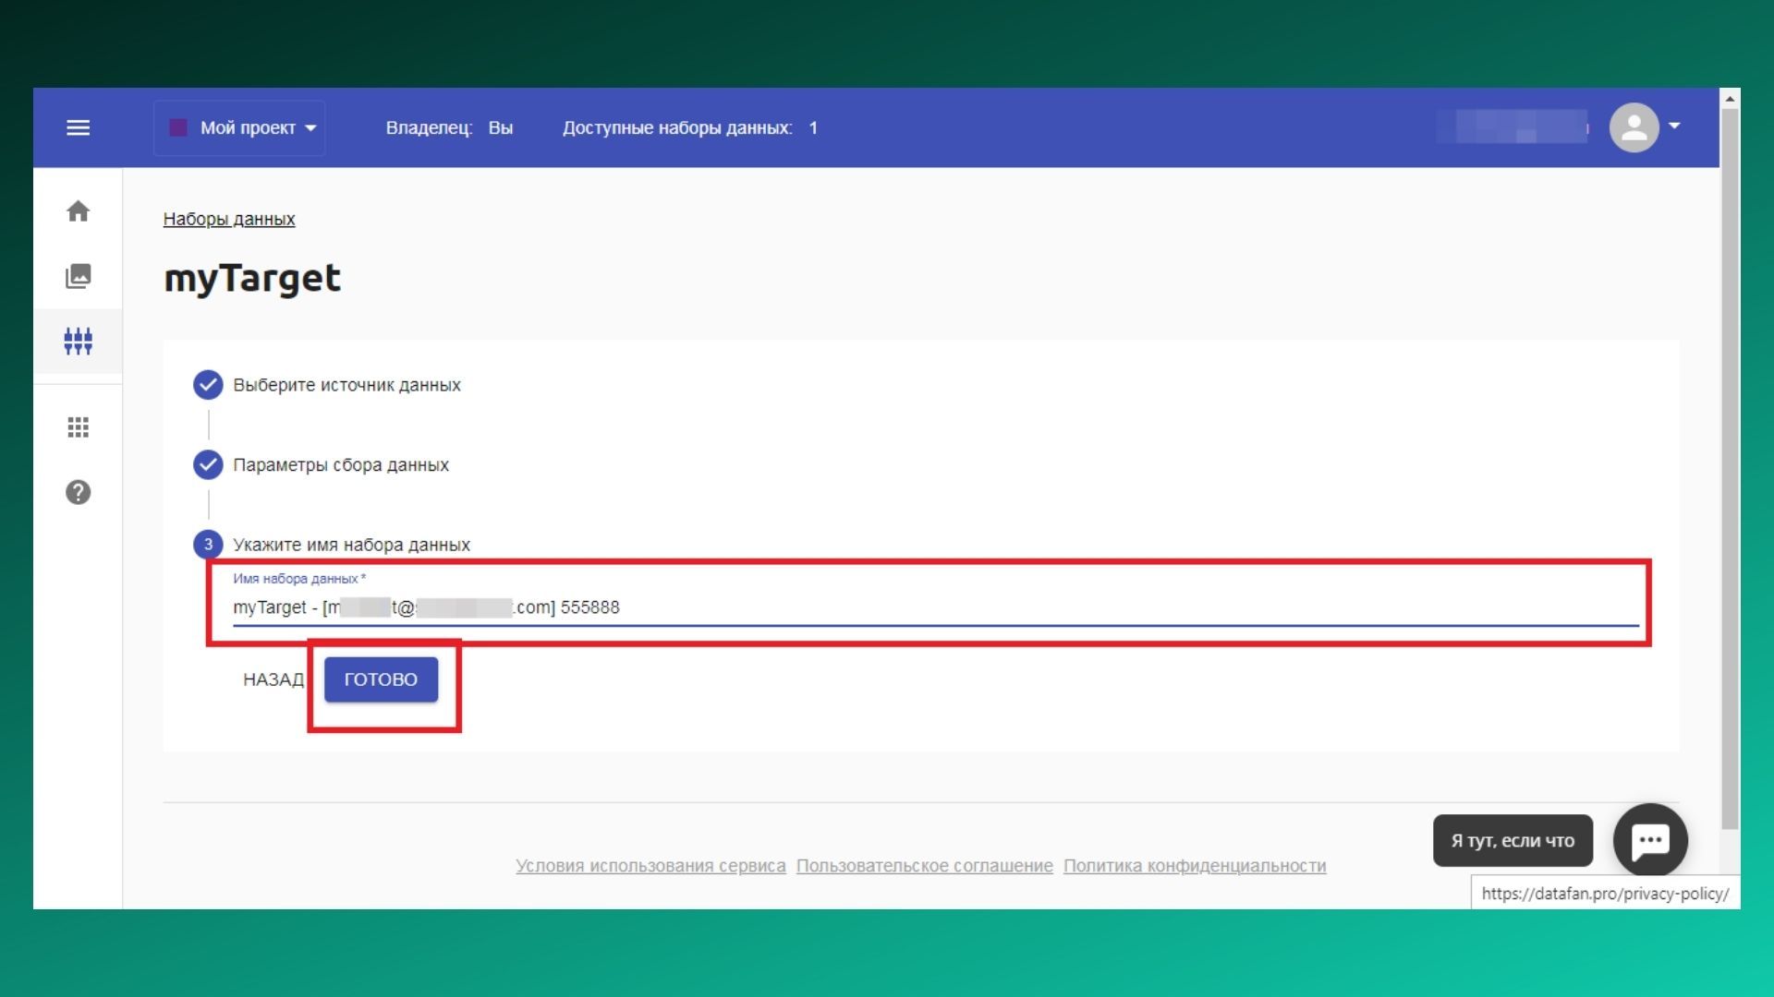Open the hamburger navigation menu
The height and width of the screenshot is (997, 1774).
pyautogui.click(x=79, y=127)
